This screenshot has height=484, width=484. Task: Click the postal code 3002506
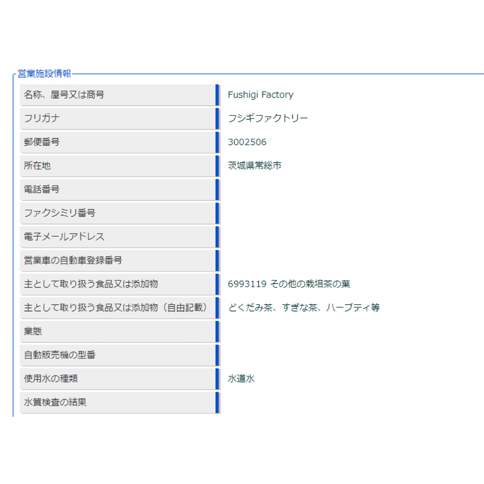tap(247, 142)
